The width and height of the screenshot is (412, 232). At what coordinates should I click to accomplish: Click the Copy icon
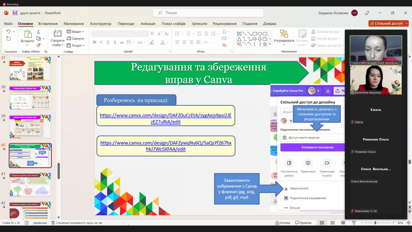pyautogui.click(x=38, y=38)
